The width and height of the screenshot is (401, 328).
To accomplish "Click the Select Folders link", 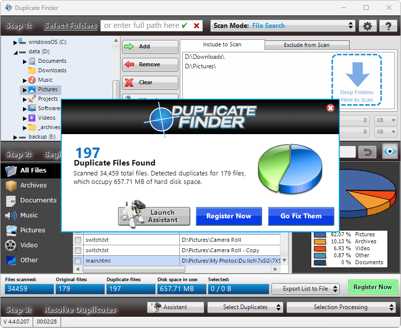I will (70, 26).
